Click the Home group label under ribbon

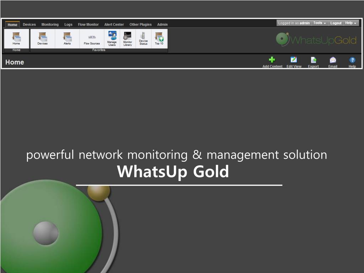coord(16,50)
